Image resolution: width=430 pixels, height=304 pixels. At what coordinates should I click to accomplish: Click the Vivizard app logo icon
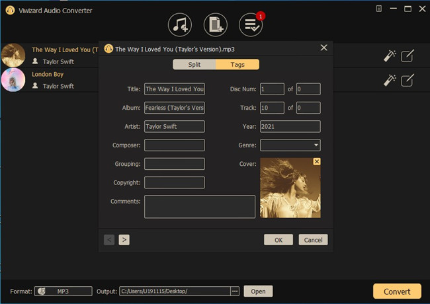[10, 11]
